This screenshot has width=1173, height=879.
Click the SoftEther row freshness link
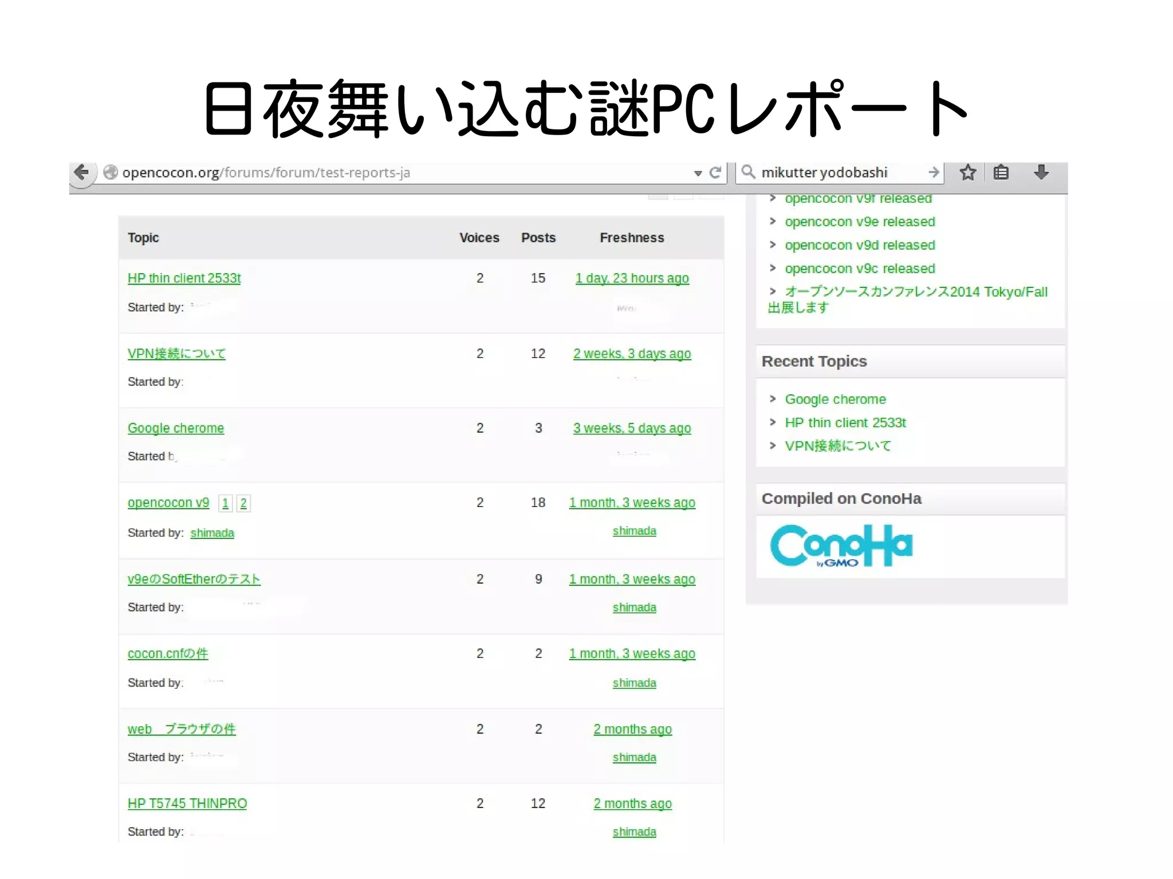click(632, 580)
